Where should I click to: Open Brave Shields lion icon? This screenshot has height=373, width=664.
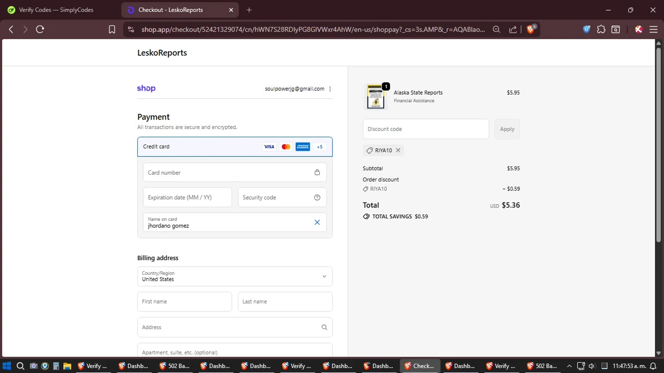(x=531, y=29)
